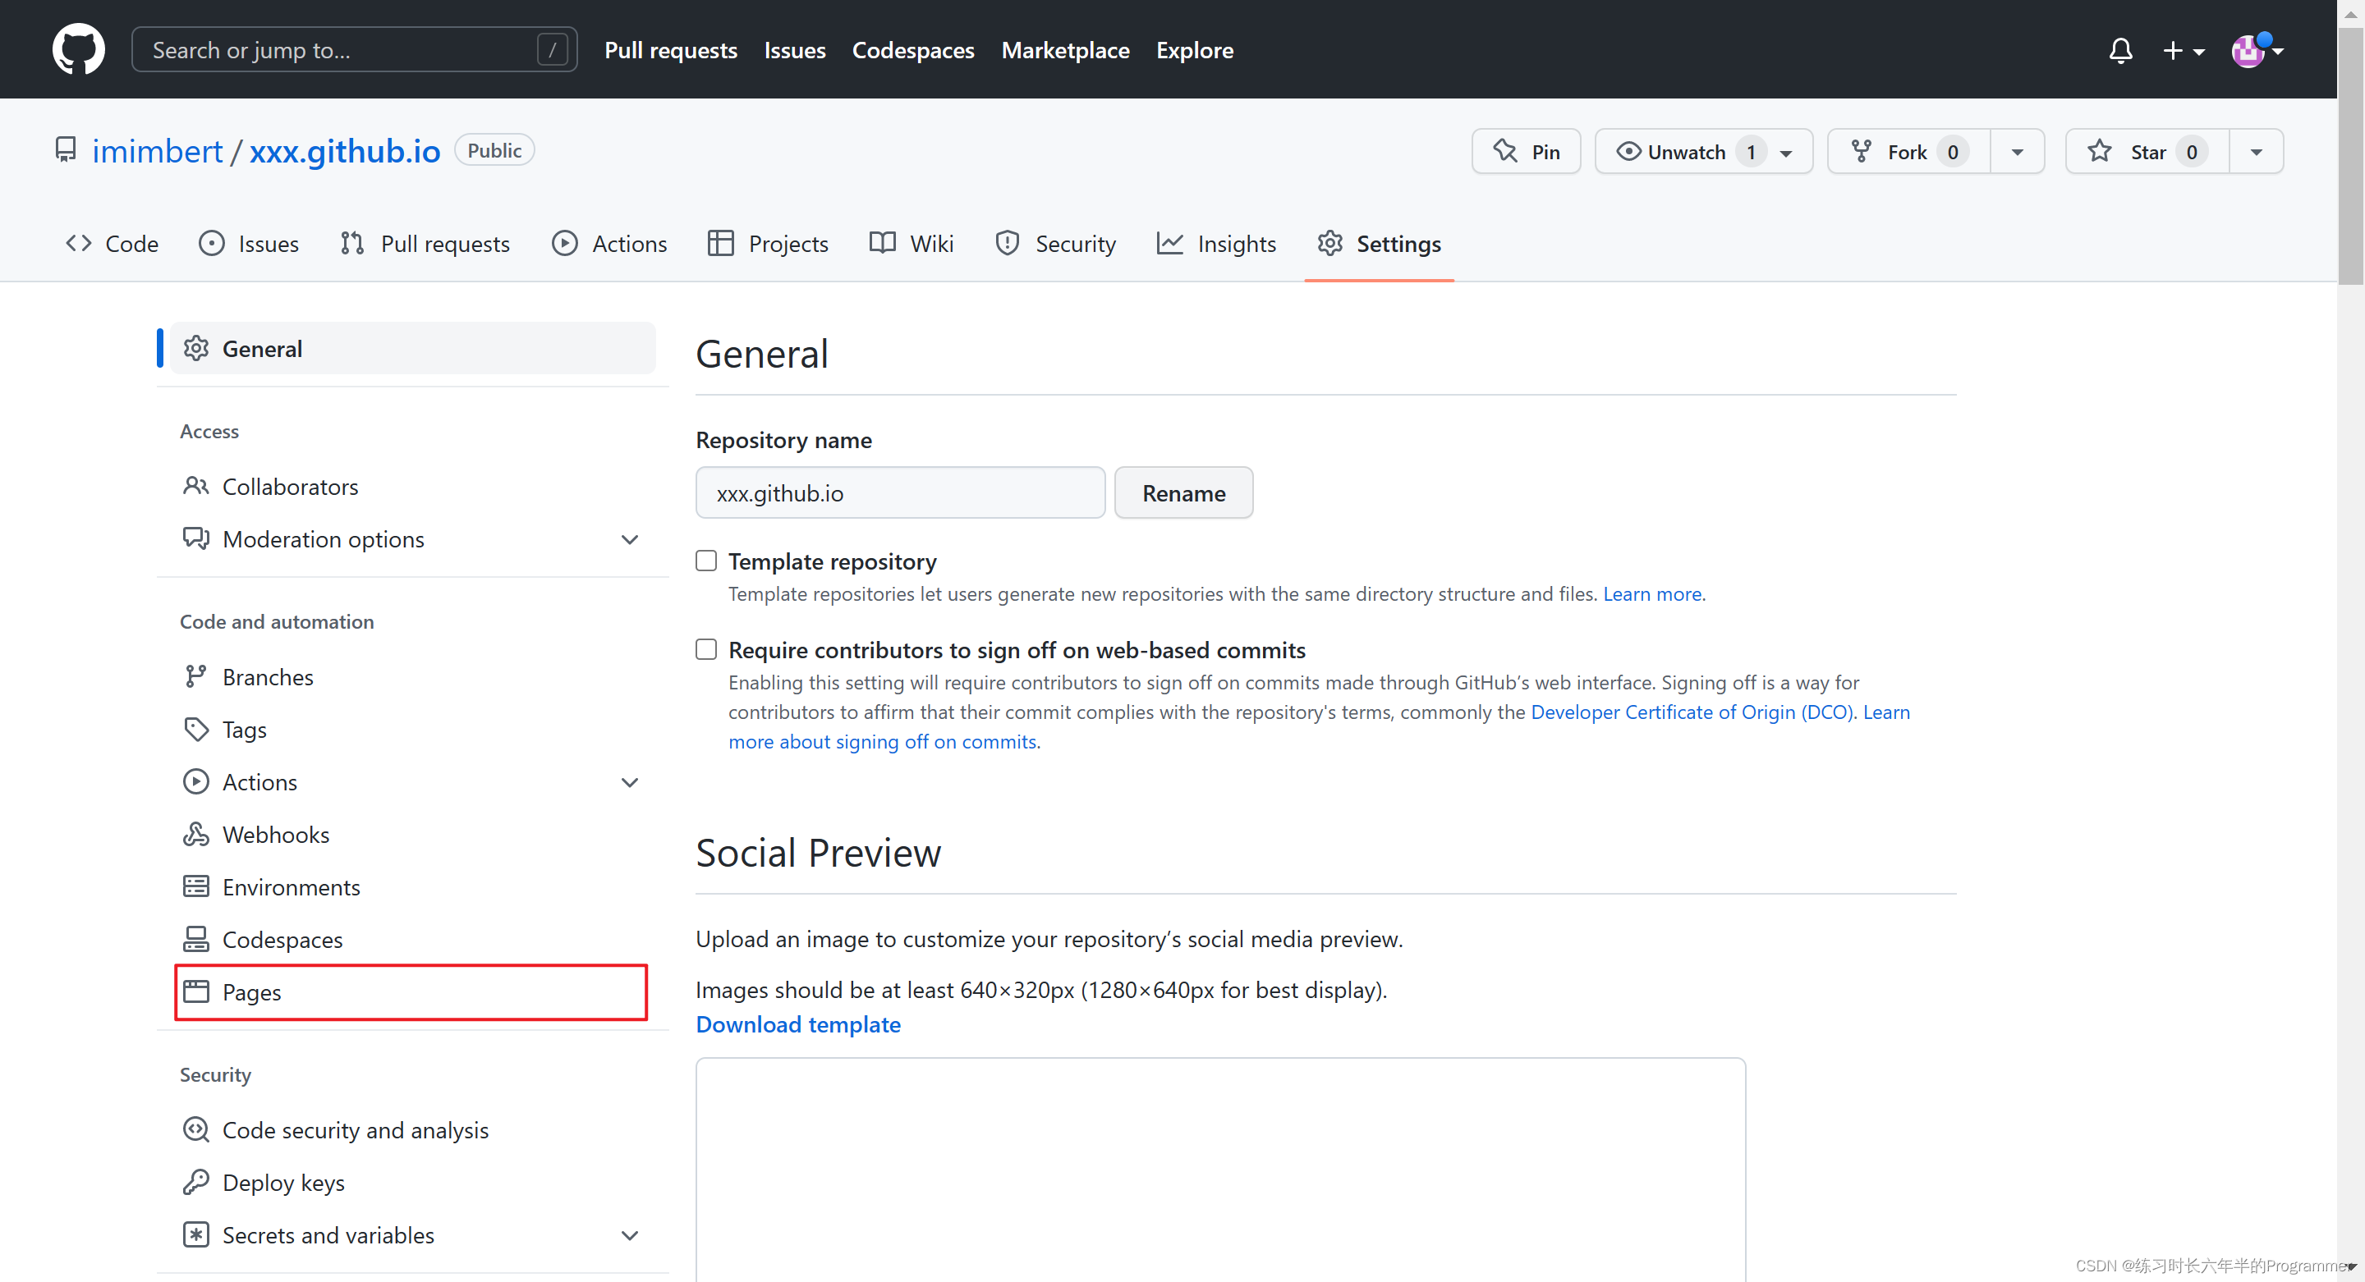
Task: Open Webhooks settings in sidebar
Action: 275,834
